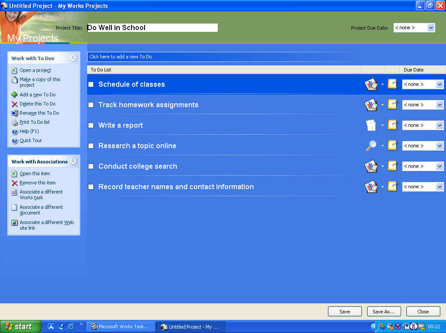
Task: Mark Write a report as completed
Action: pos(91,126)
